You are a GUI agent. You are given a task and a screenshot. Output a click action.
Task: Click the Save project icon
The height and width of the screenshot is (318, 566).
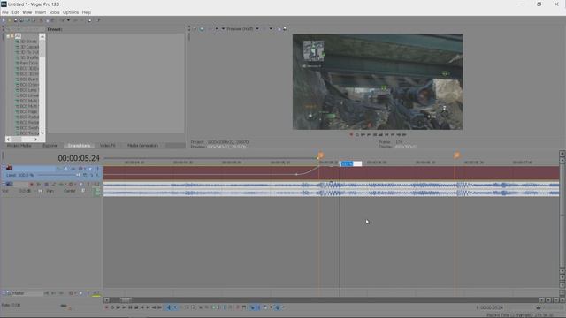point(16,20)
